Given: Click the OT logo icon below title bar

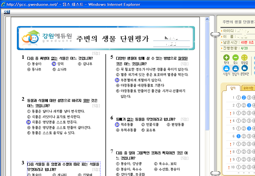Looking at the screenshot, I should pos(7,12).
